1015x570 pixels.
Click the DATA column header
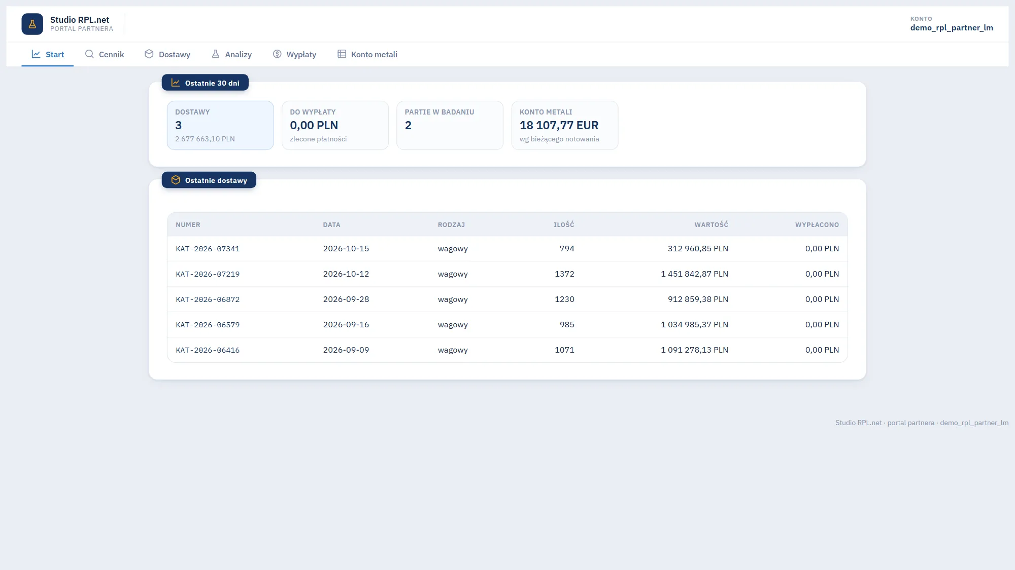[331, 224]
